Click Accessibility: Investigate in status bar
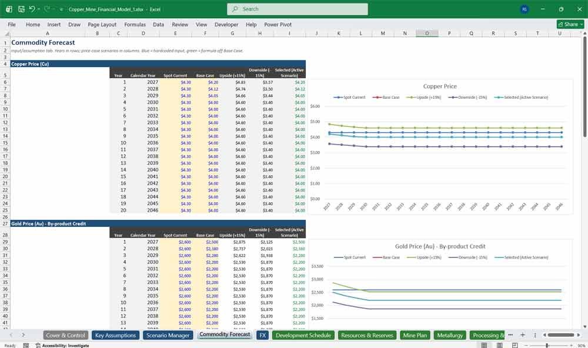The image size is (588, 348). click(x=62, y=346)
